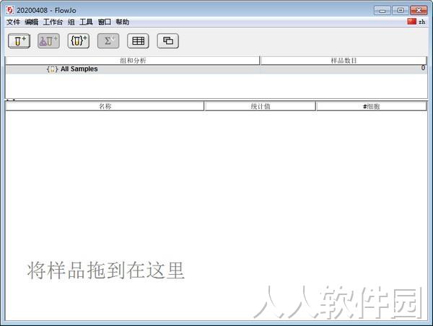Image resolution: width=433 pixels, height=326 pixels.
Task: Open the 窗口 menu
Action: (x=105, y=22)
